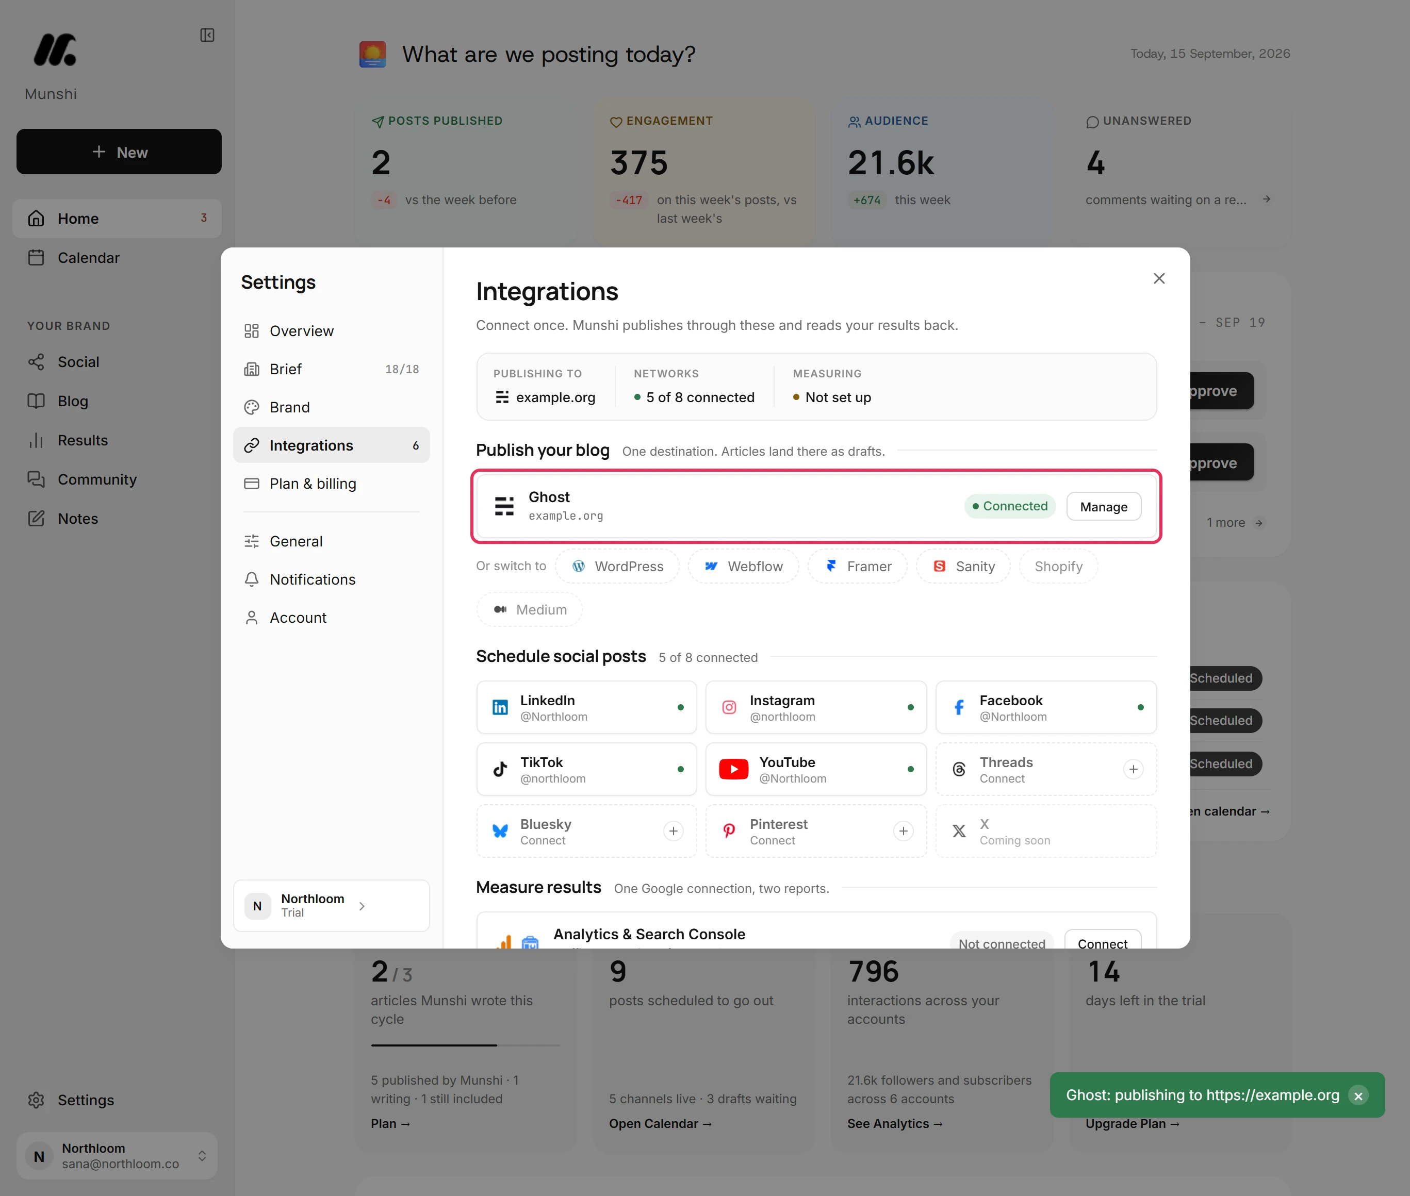Screen dimensions: 1410x1196
Task: Open the Brand settings tab
Action: [332, 407]
